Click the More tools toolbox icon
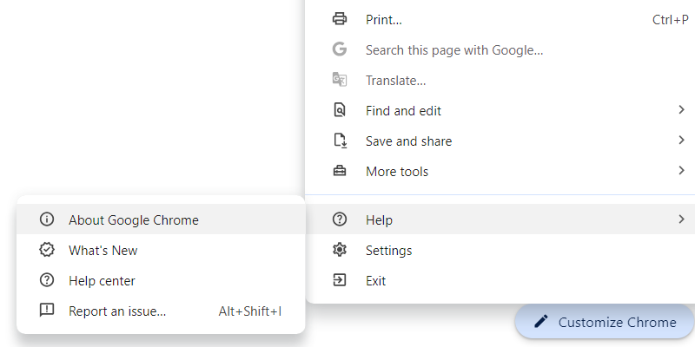The width and height of the screenshot is (695, 347). 340,171
